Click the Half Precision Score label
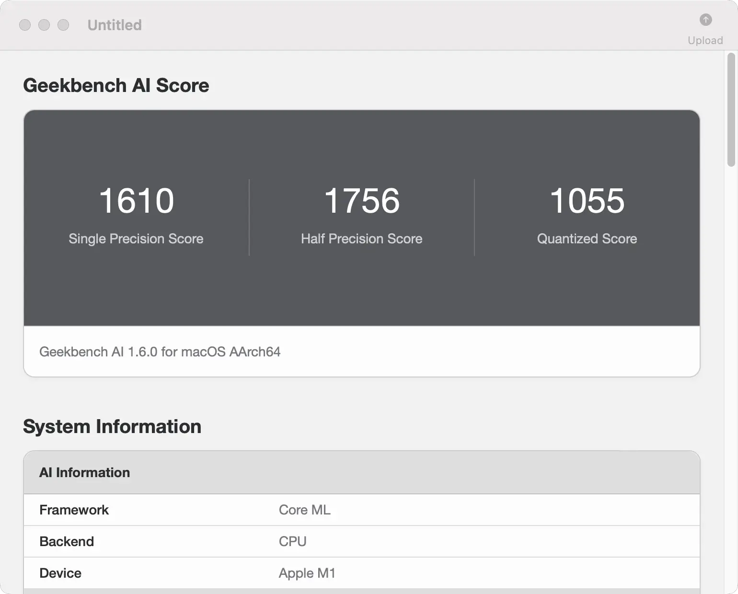The height and width of the screenshot is (594, 738). coord(361,239)
